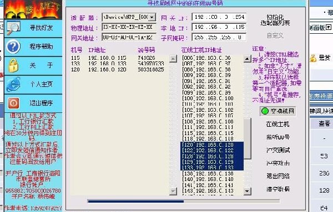Select host entry [107] in online list

tap(212, 116)
